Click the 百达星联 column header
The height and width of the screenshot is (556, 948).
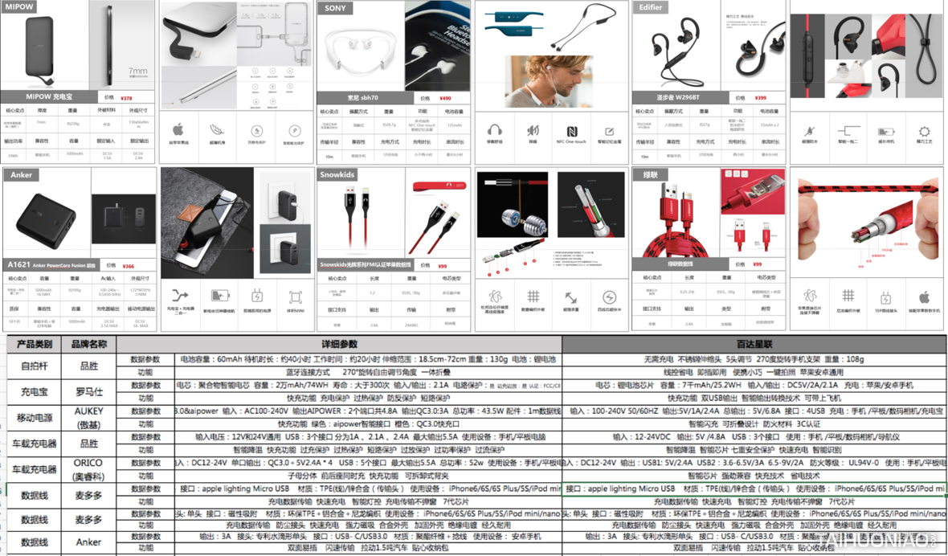click(x=754, y=345)
